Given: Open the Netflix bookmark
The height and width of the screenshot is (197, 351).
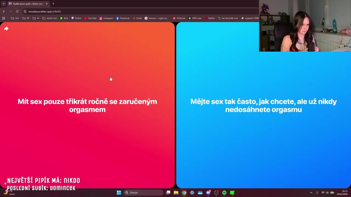Looking at the screenshot, I should click(210, 18).
